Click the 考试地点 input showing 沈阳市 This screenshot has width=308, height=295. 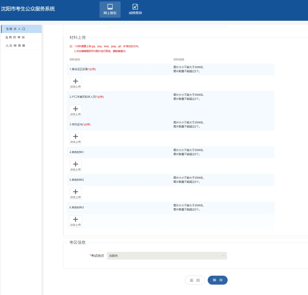coord(164,256)
